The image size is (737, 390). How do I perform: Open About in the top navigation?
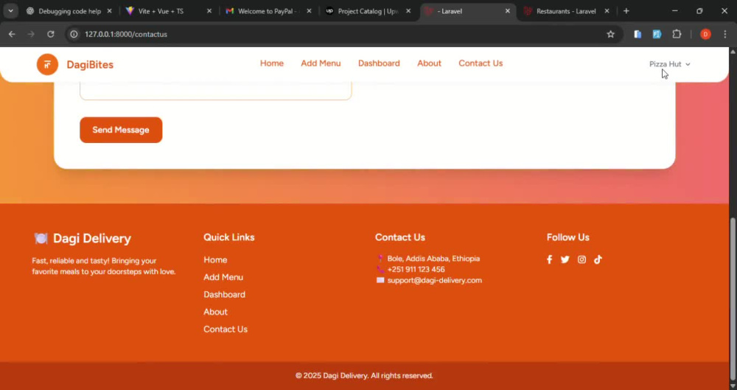tap(429, 63)
